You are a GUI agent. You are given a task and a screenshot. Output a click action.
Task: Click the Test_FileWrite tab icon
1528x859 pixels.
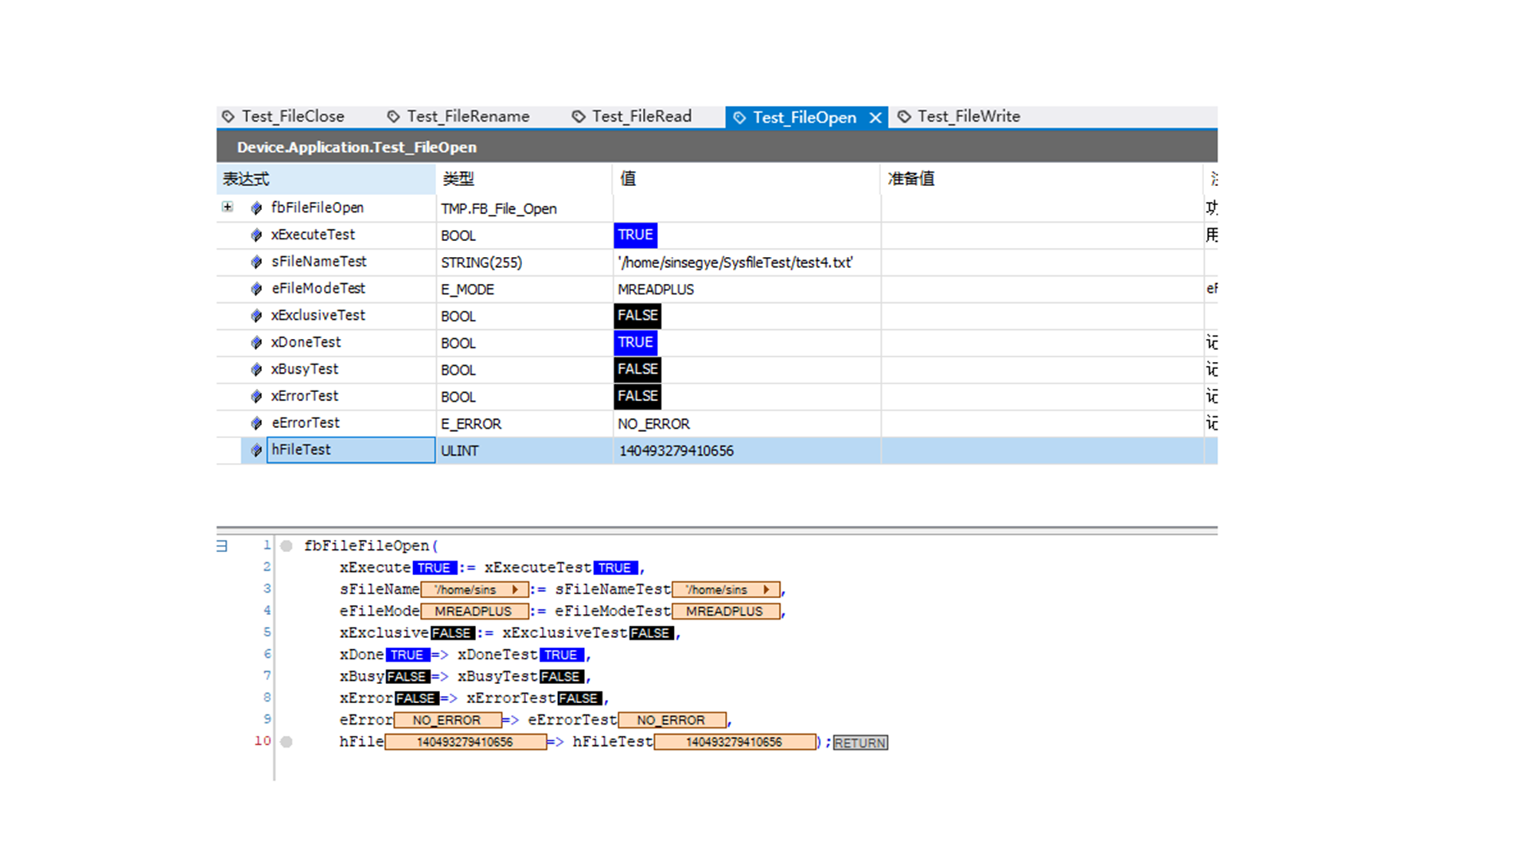point(904,117)
